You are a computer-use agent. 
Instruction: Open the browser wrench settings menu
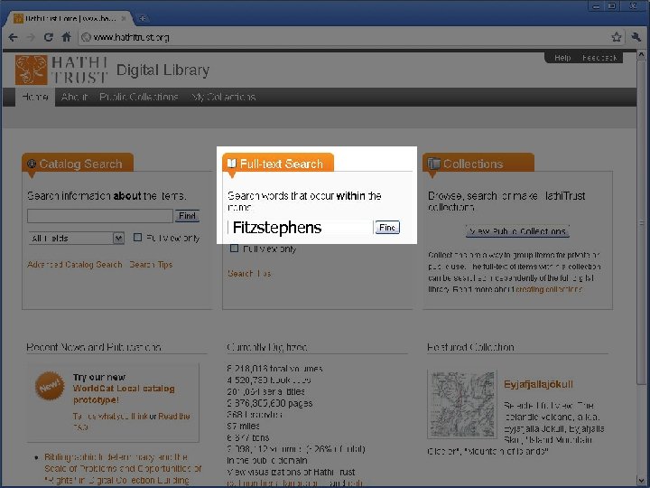pos(636,37)
